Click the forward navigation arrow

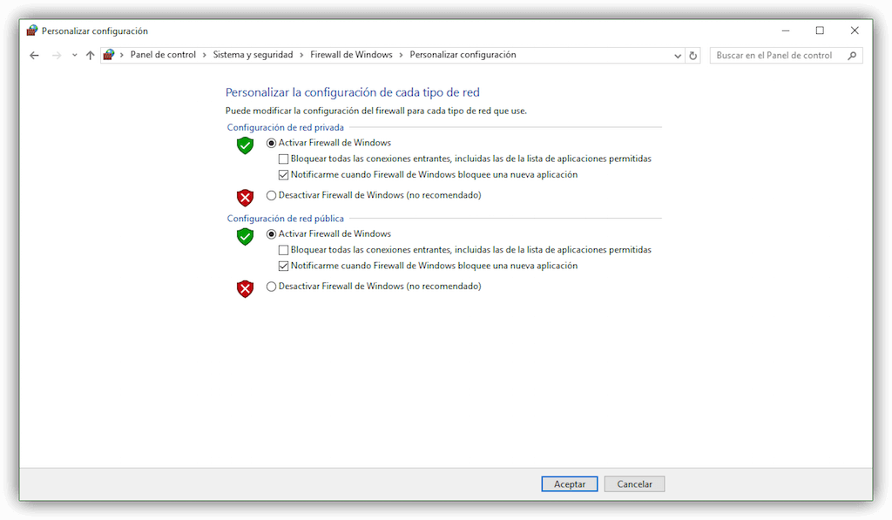[57, 55]
